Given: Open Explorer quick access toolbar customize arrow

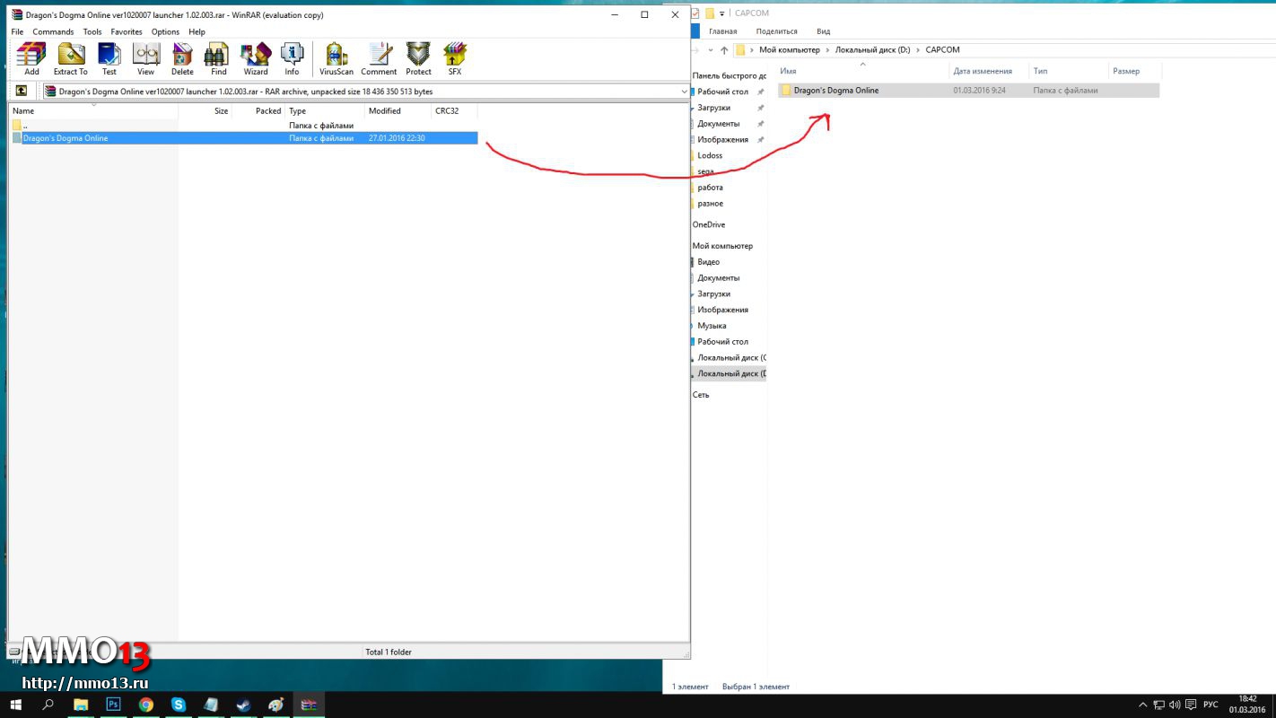Looking at the screenshot, I should coord(721,14).
